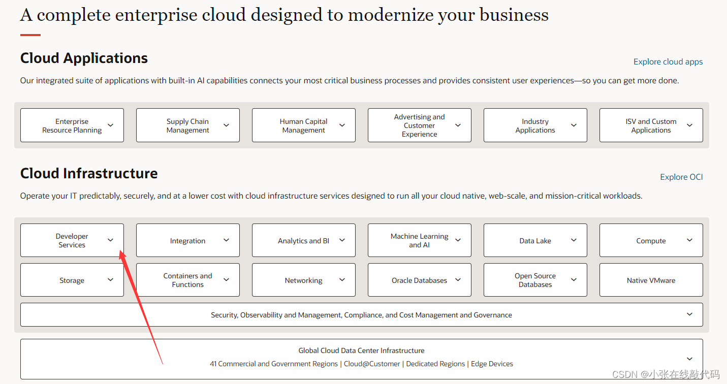Select the Native VMware button
Viewport: 727px width, 384px height.
click(651, 280)
